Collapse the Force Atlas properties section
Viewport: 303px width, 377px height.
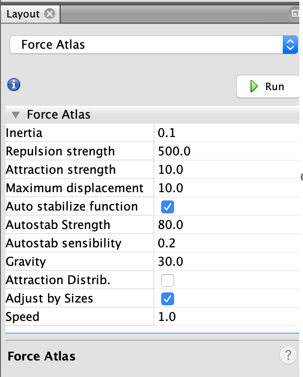click(x=16, y=114)
